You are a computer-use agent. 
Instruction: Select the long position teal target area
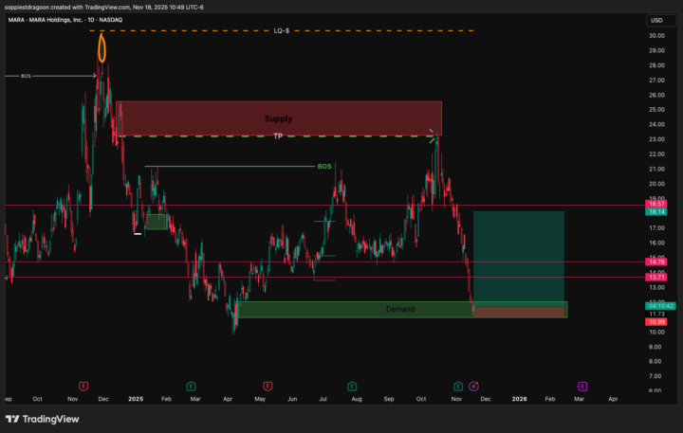tap(518, 257)
